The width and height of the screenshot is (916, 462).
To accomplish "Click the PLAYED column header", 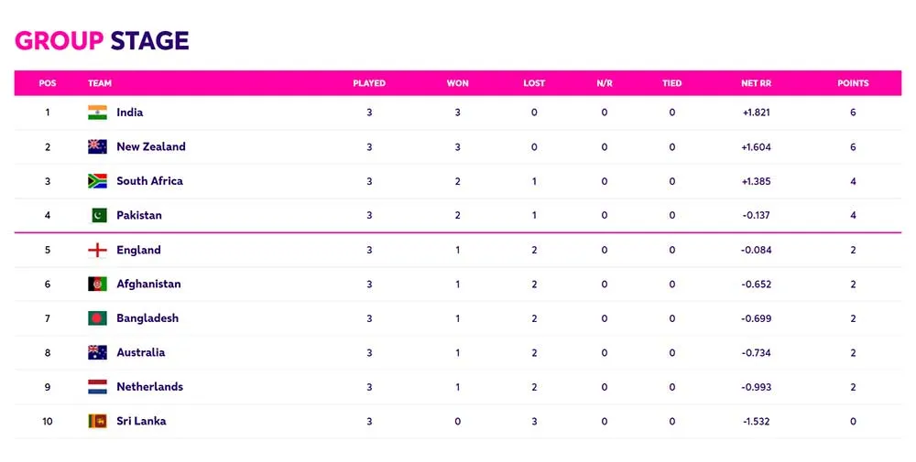I will pyautogui.click(x=369, y=83).
